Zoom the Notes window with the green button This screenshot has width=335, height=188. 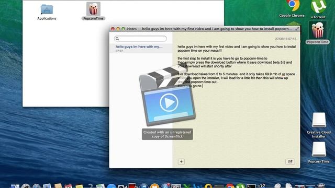[124, 29]
